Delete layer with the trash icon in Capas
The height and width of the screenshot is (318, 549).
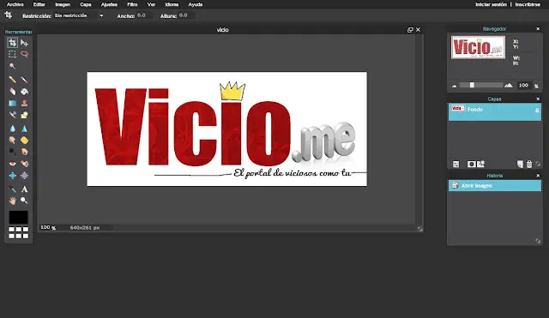pos(529,164)
